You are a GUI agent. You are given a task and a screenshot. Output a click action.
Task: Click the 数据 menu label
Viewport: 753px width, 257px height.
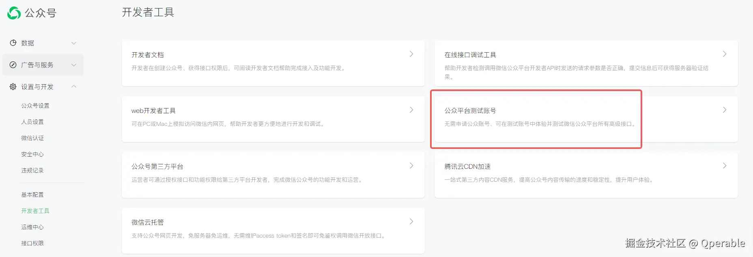click(28, 43)
